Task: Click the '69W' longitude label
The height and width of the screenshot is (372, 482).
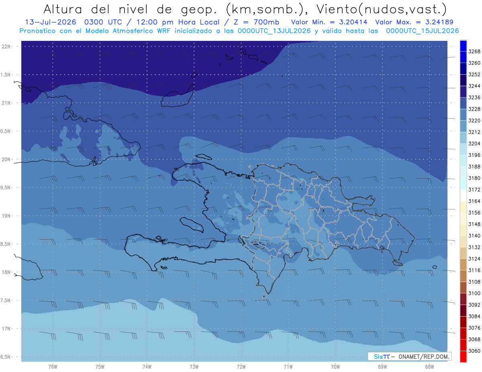Action: (382, 366)
